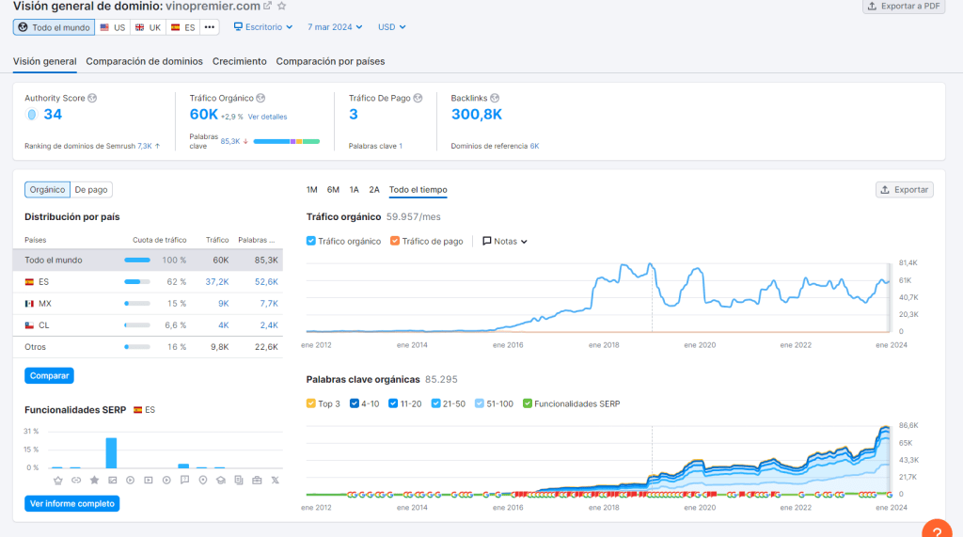The width and height of the screenshot is (963, 537).
Task: Click the map pin local SERP icon
Action: click(203, 481)
